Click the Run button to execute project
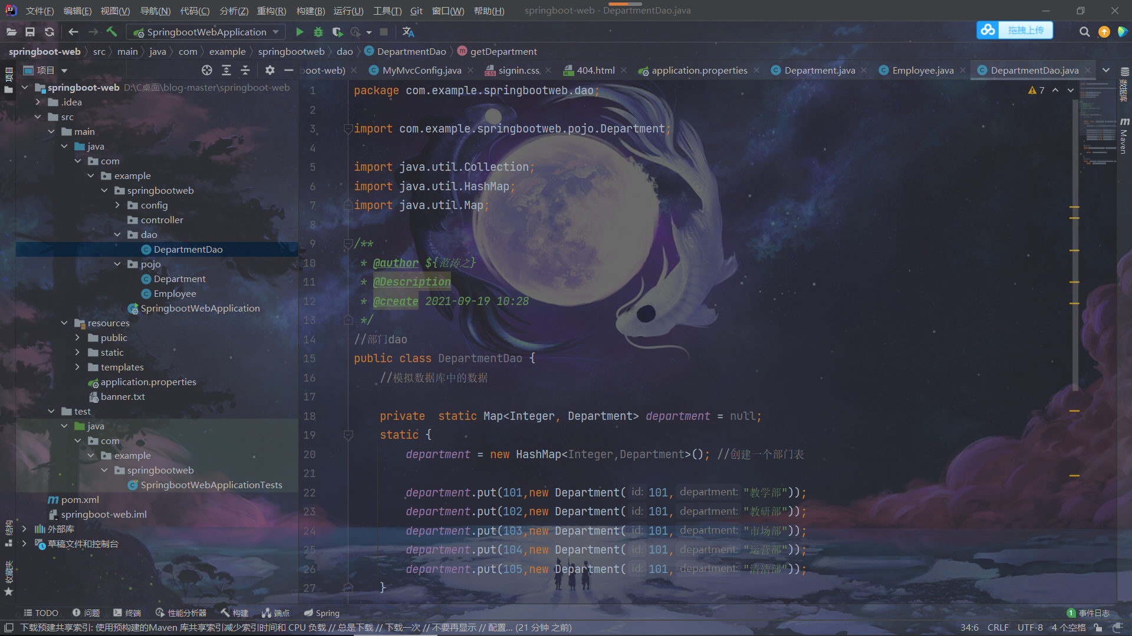Viewport: 1132px width, 636px height. [300, 32]
